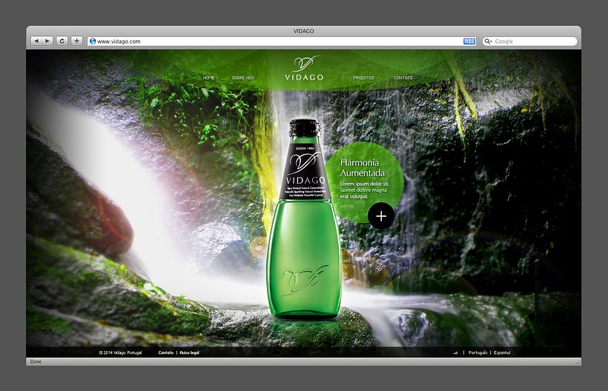Viewport: 608px width, 391px height.
Task: Click the 2014 Vidago Portugal copyright text
Action: click(120, 352)
